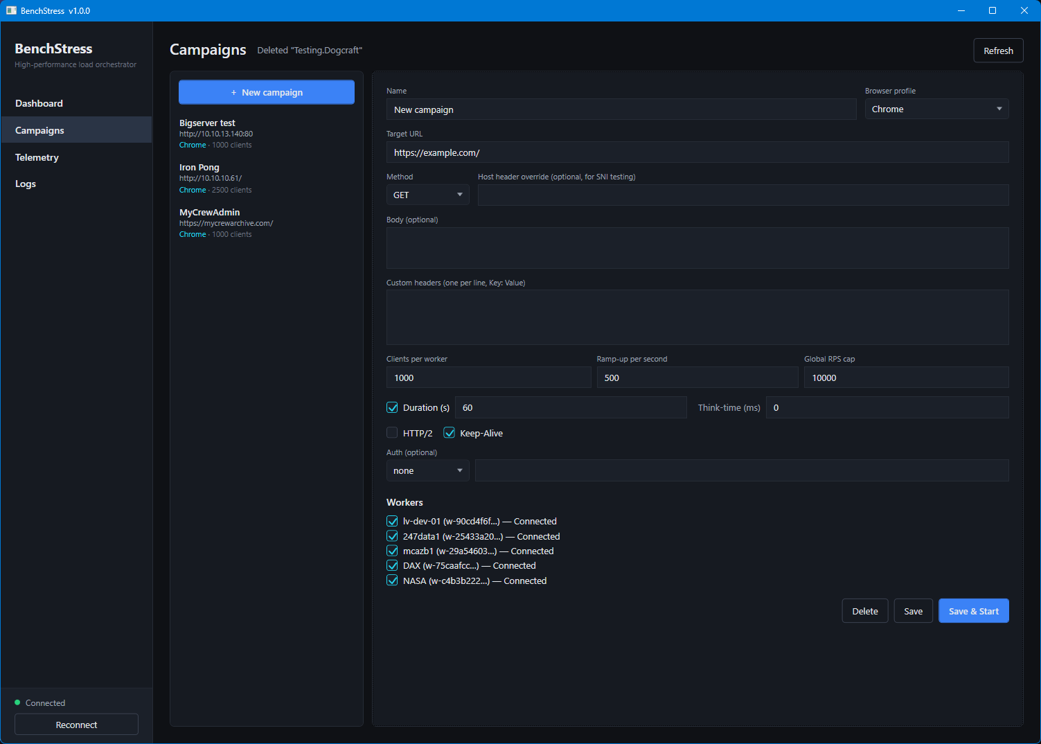Screen dimensions: 1041x744
Task: Select the Iron Pong campaign
Action: point(267,178)
